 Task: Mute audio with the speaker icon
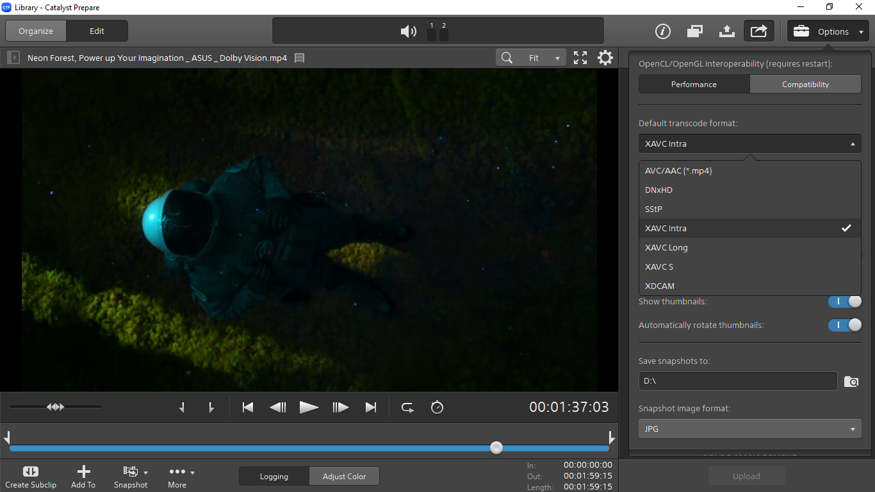coord(408,31)
